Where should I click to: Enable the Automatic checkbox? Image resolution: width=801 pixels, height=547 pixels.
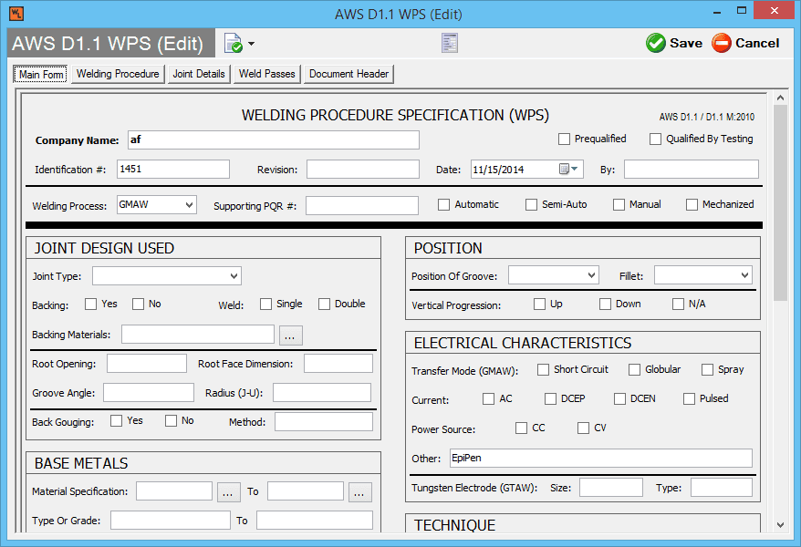(x=444, y=204)
